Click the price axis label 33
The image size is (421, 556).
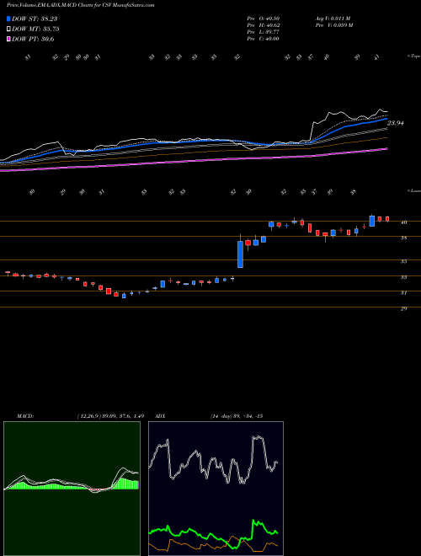(x=403, y=277)
